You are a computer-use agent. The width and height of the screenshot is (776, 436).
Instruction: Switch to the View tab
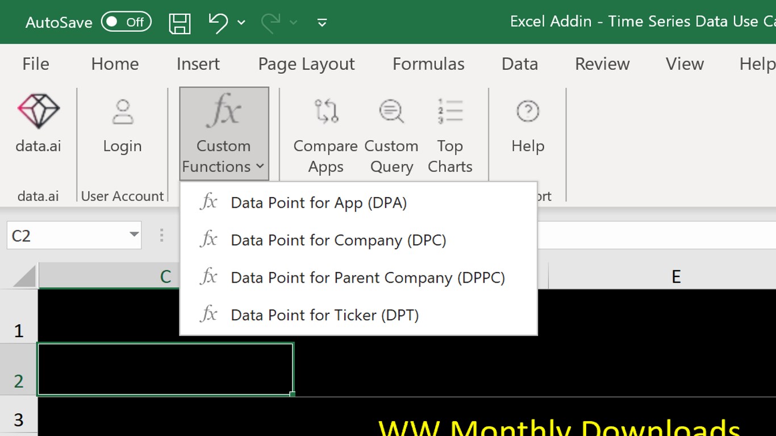685,64
